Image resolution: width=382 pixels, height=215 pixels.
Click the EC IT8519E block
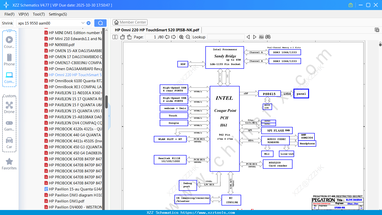[x=231, y=200]
